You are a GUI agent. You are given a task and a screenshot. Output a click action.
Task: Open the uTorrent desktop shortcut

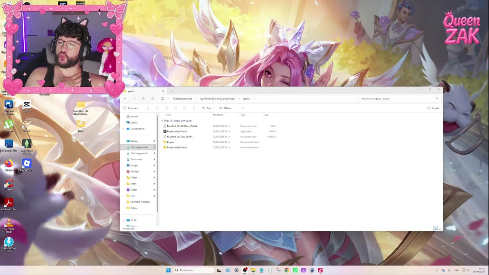click(9, 126)
